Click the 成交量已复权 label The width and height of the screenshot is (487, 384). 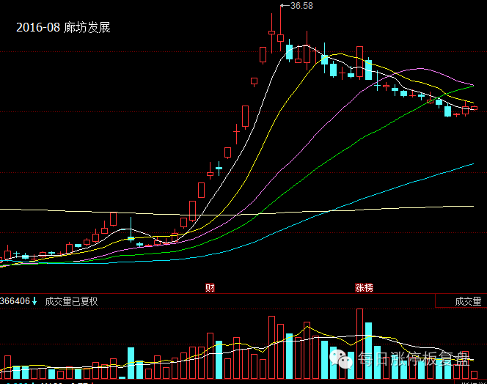[x=71, y=301]
